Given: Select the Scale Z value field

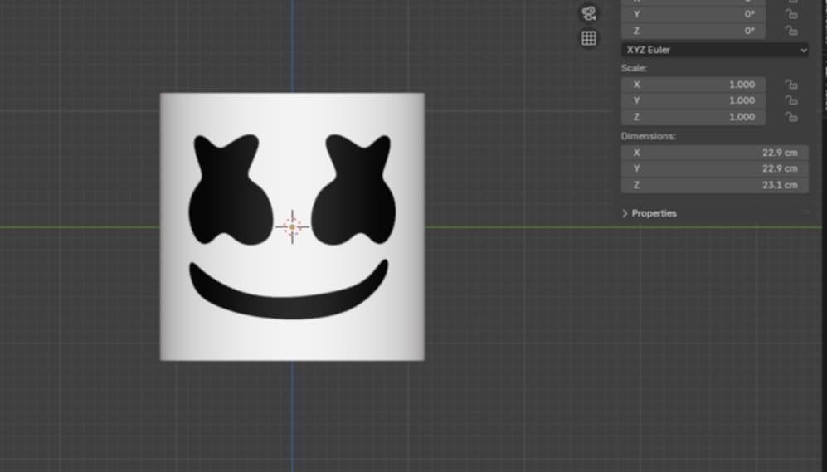Looking at the screenshot, I should (x=693, y=117).
